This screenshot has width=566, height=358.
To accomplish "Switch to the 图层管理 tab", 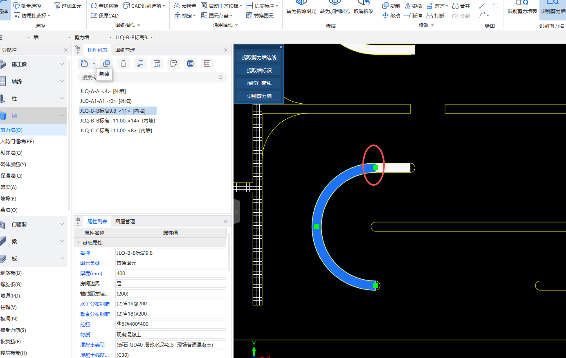I will [125, 221].
